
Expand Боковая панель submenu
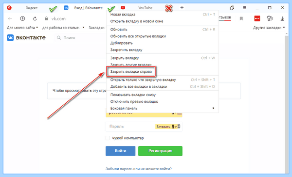coord(163,108)
